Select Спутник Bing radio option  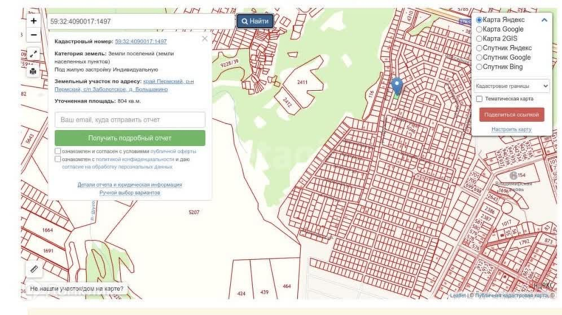point(479,66)
